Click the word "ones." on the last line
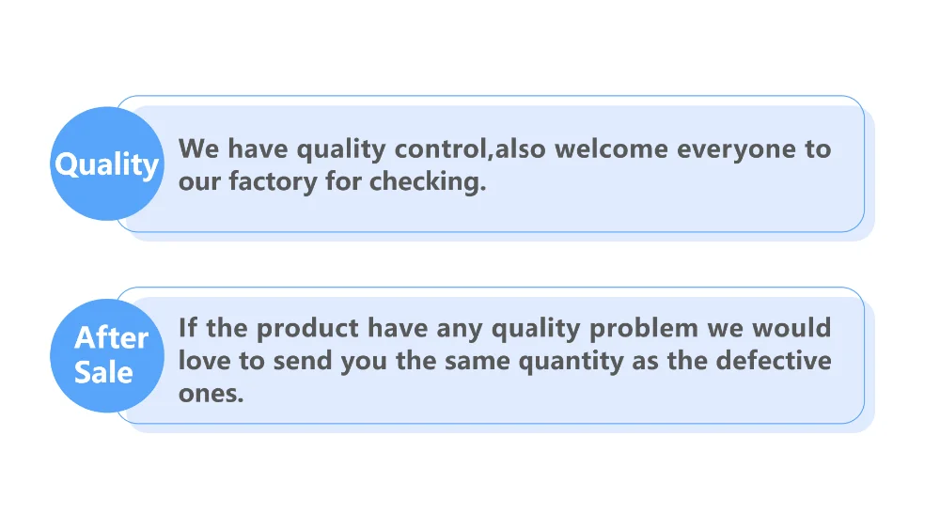 pyautogui.click(x=211, y=393)
